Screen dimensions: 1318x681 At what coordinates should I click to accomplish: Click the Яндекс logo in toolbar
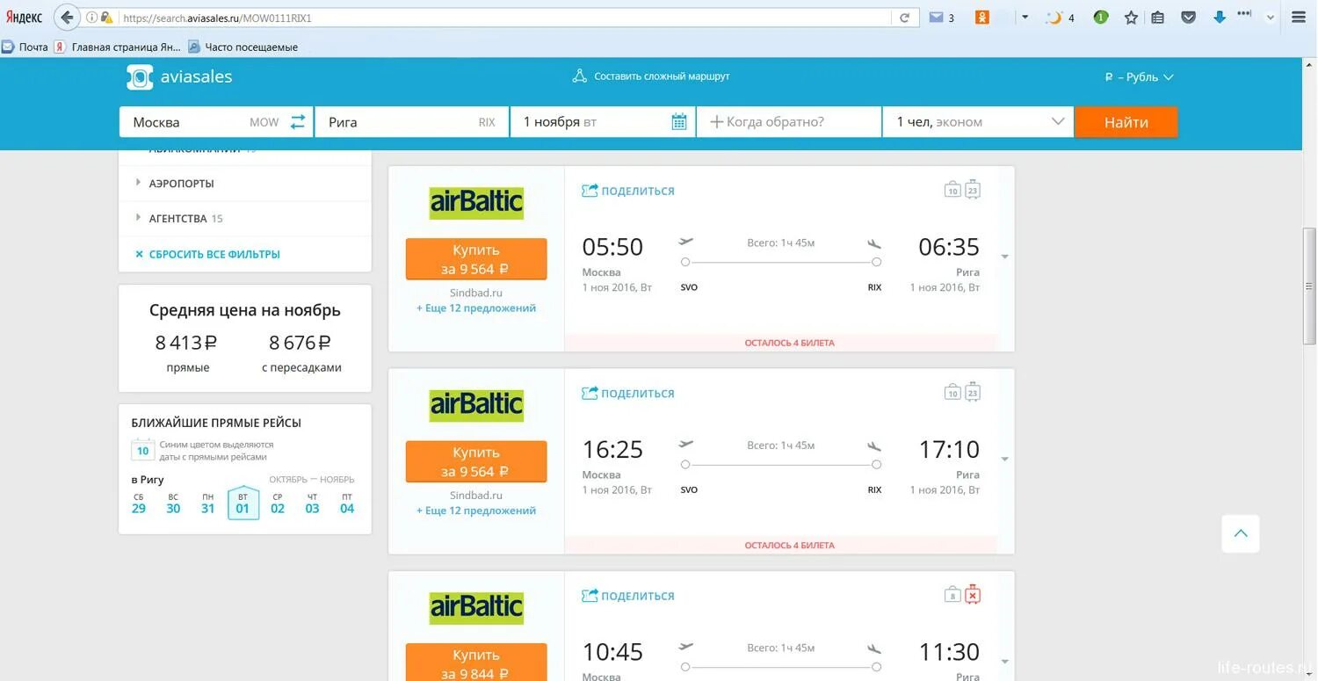click(x=24, y=18)
